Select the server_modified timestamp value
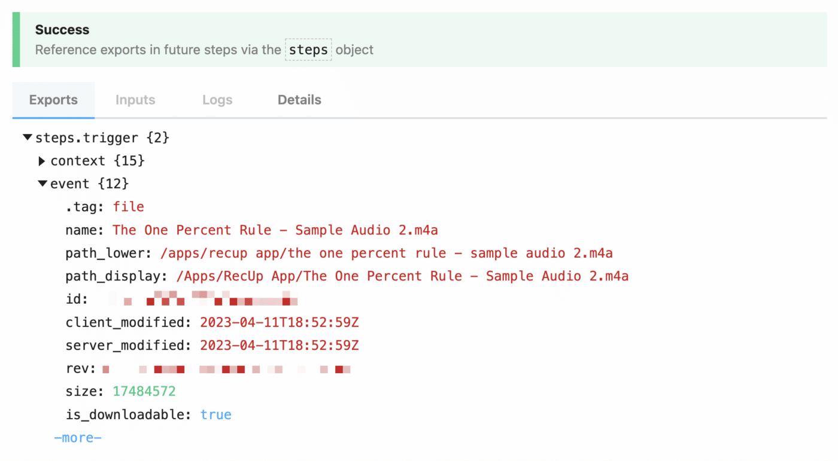The image size is (838, 461). (280, 346)
